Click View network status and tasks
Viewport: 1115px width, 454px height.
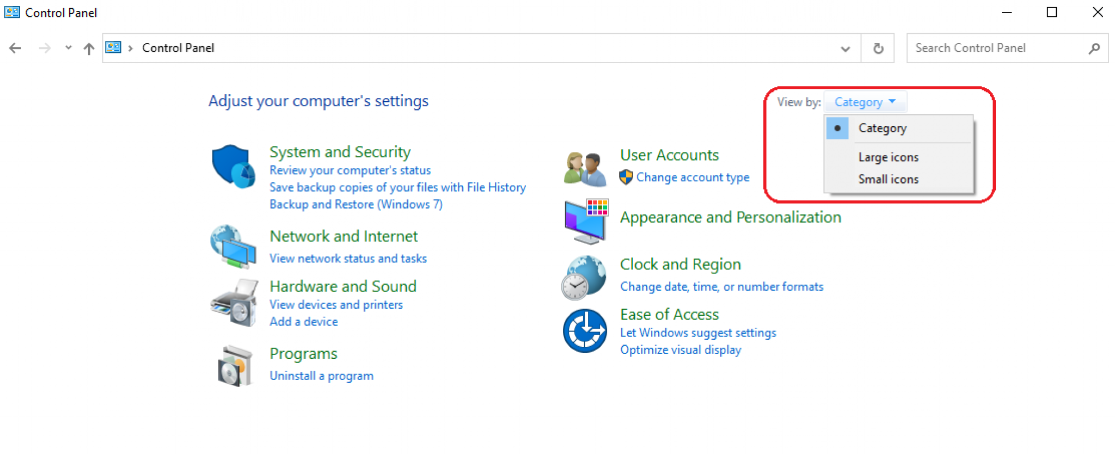pos(348,259)
